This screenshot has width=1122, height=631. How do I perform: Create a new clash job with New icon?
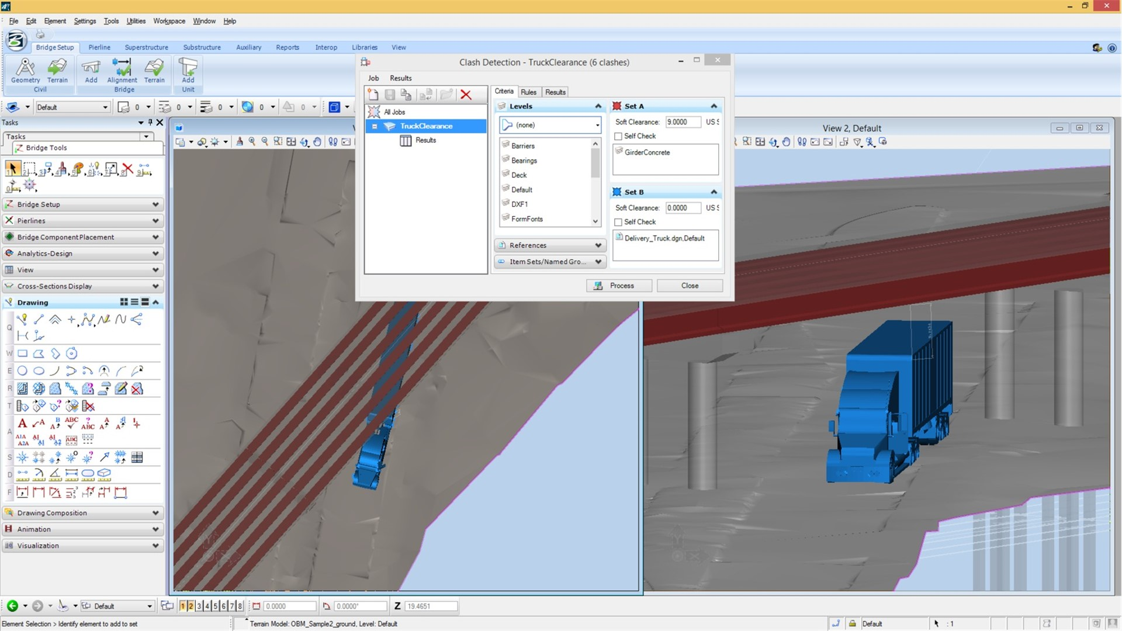pos(373,95)
